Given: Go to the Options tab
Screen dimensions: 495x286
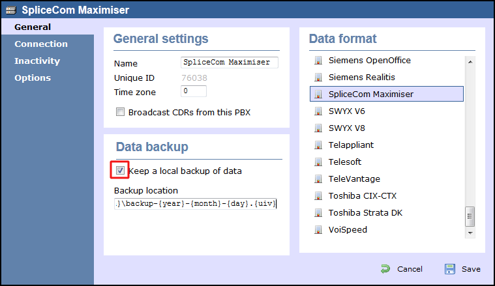Looking at the screenshot, I should tap(33, 78).
